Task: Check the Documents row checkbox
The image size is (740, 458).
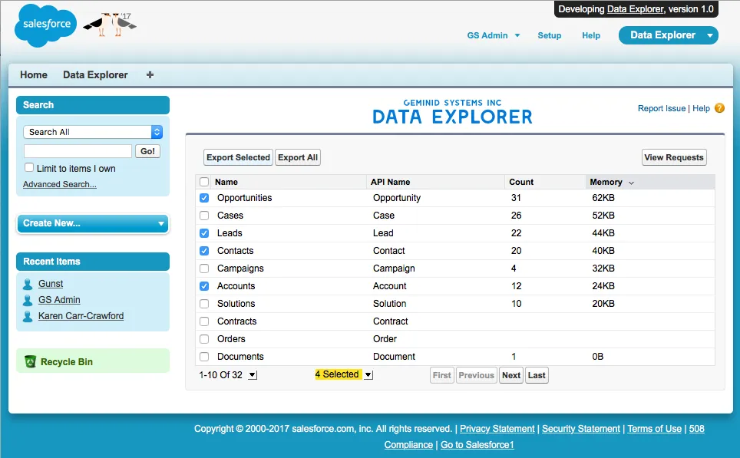Action: [x=204, y=357]
